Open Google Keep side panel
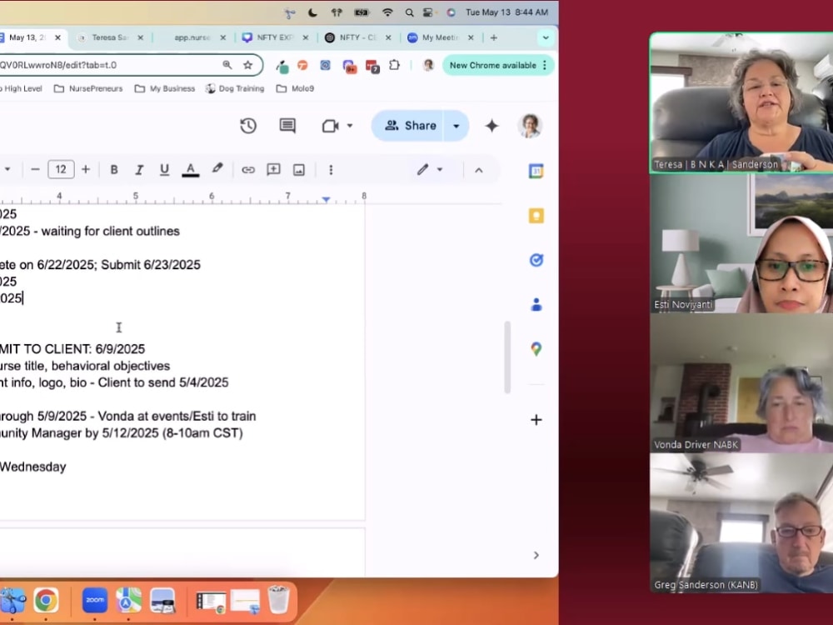 tap(536, 216)
